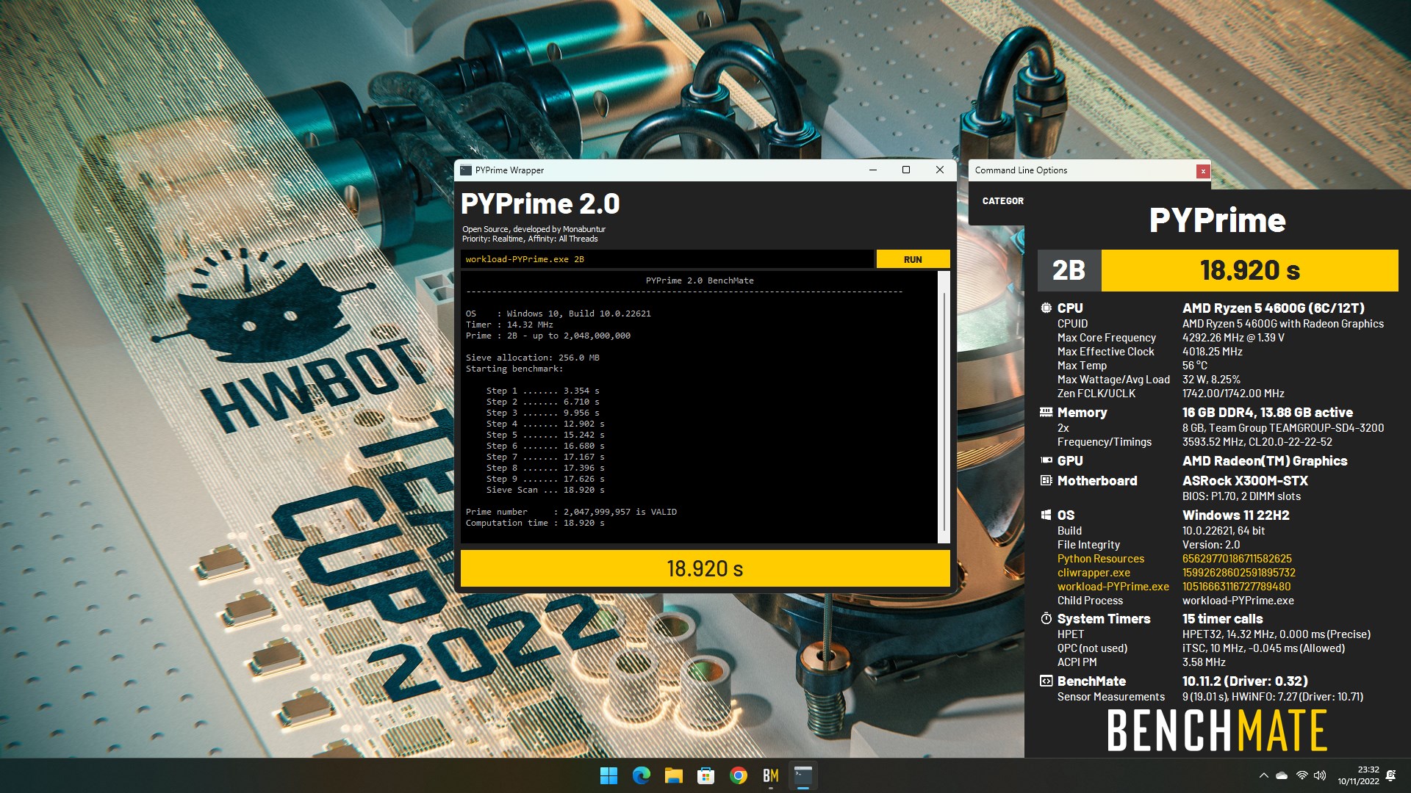Click the Motherboard icon in BenchMate panel
This screenshot has width=1411, height=793.
[1046, 480]
